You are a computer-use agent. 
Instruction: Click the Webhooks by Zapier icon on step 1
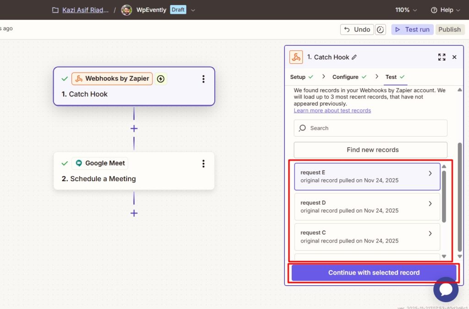coord(79,78)
